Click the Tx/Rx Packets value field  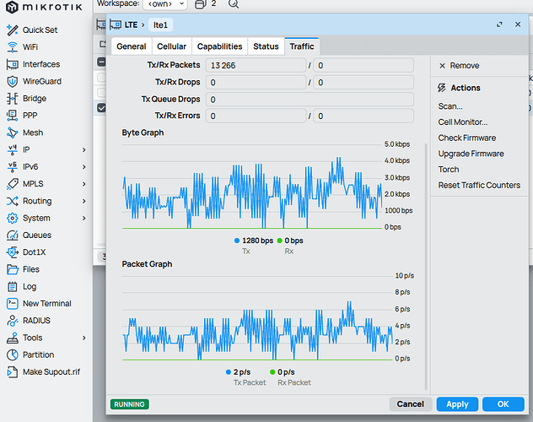coord(256,66)
